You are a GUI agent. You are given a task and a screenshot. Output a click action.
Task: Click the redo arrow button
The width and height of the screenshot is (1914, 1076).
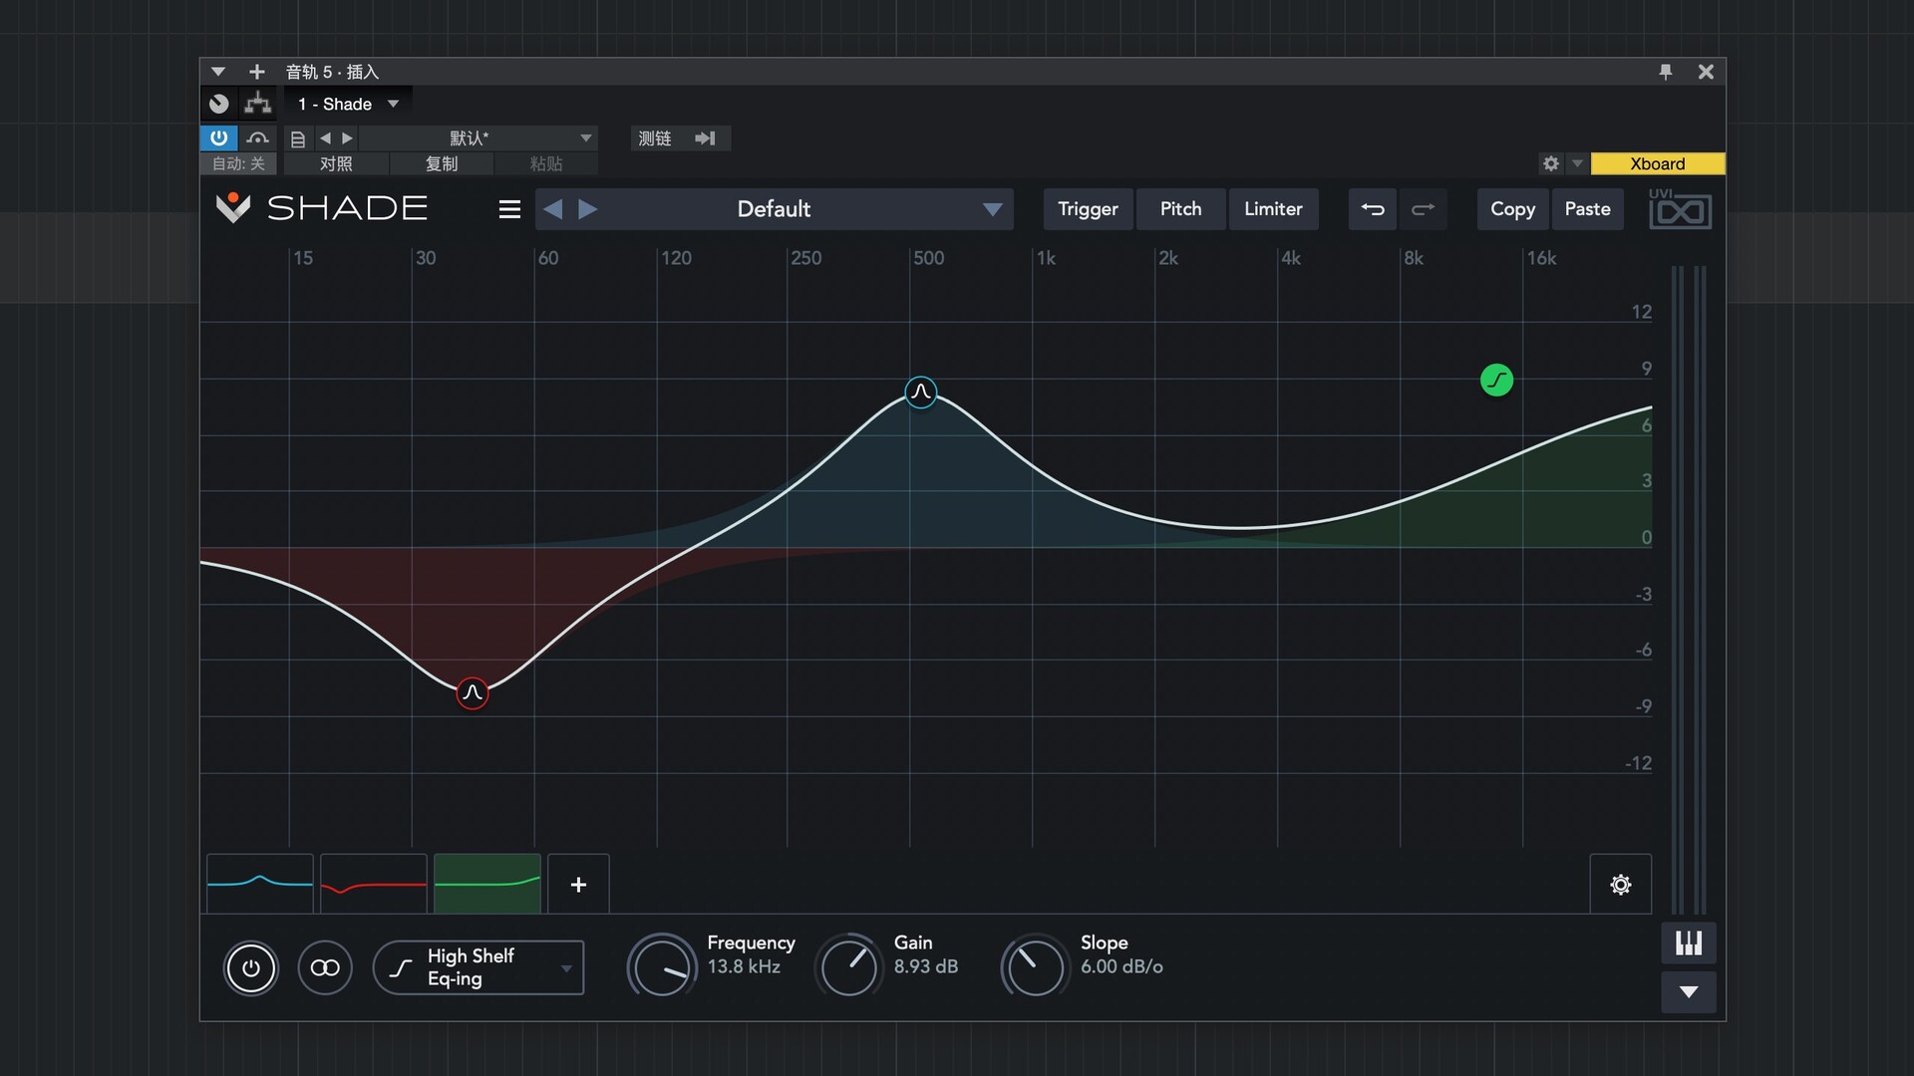(x=1424, y=209)
